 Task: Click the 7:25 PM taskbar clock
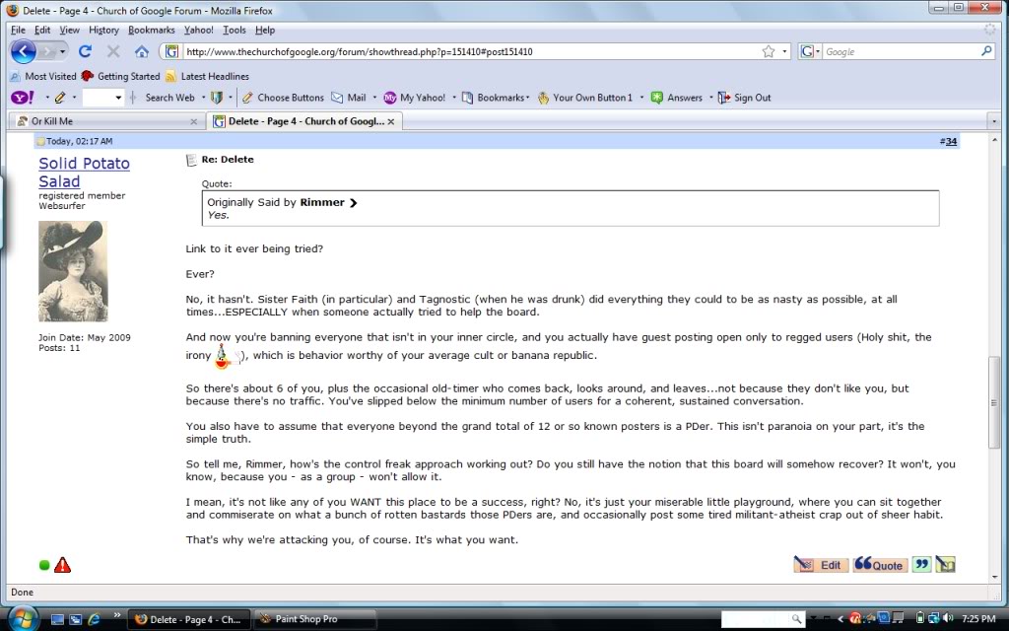978,619
